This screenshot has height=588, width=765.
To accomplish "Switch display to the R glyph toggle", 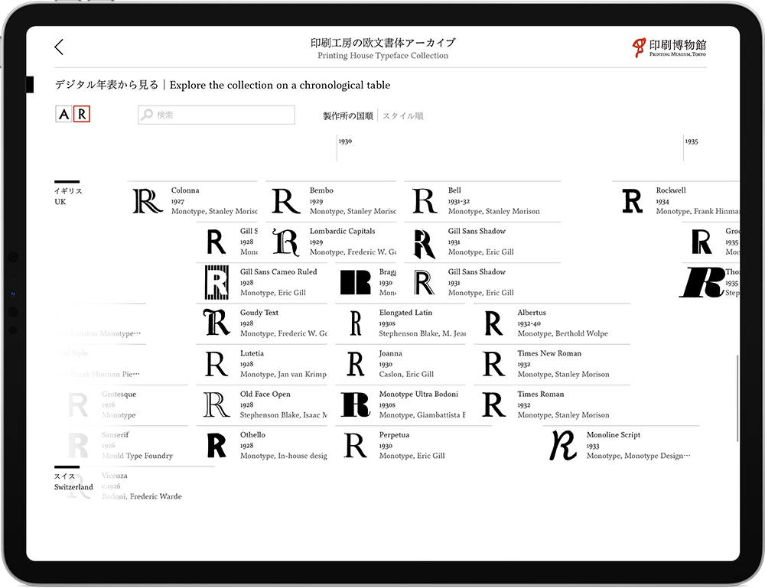I will point(82,115).
